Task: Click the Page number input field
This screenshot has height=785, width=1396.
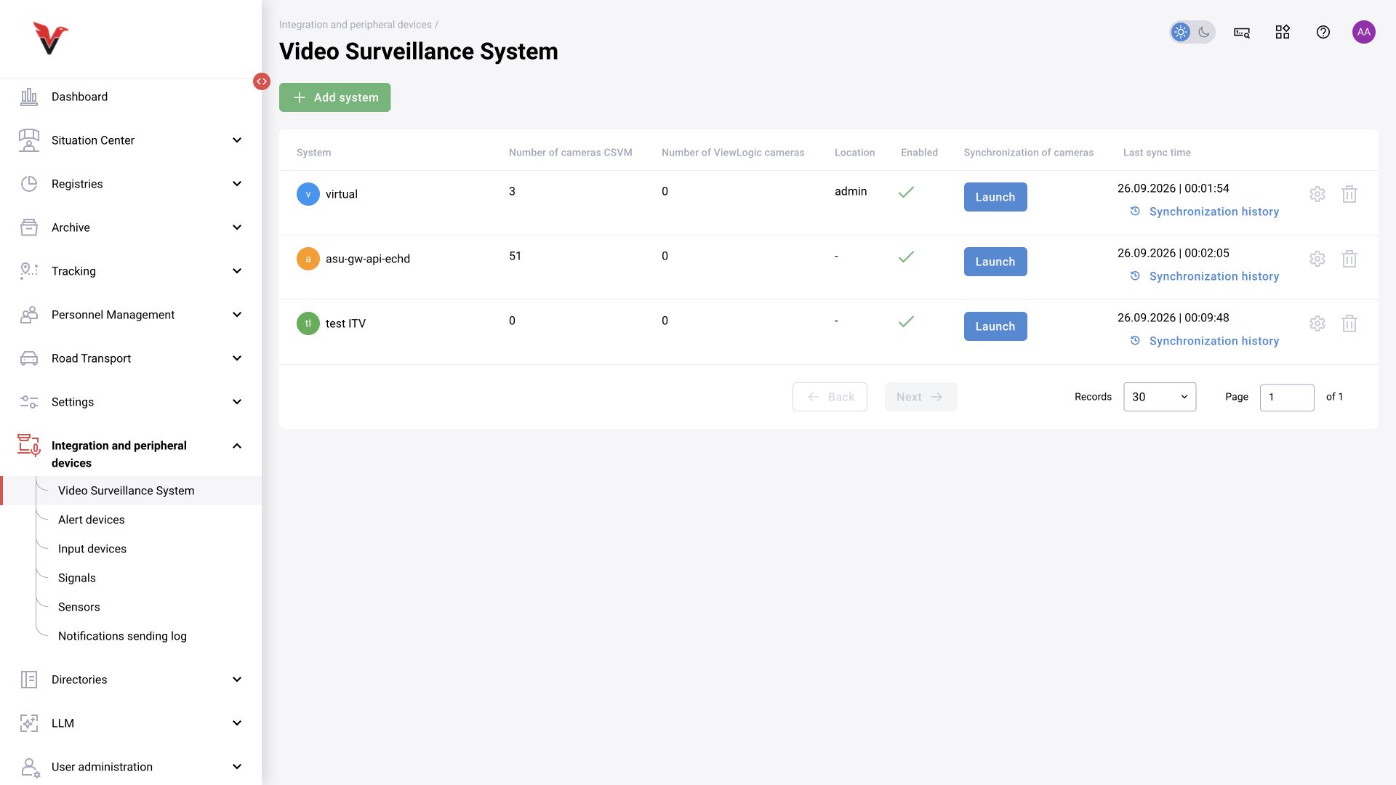Action: [1286, 397]
